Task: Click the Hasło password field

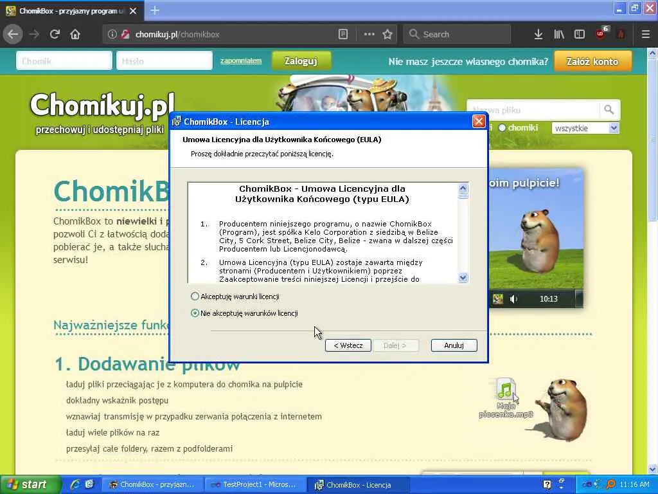Action: (x=164, y=61)
